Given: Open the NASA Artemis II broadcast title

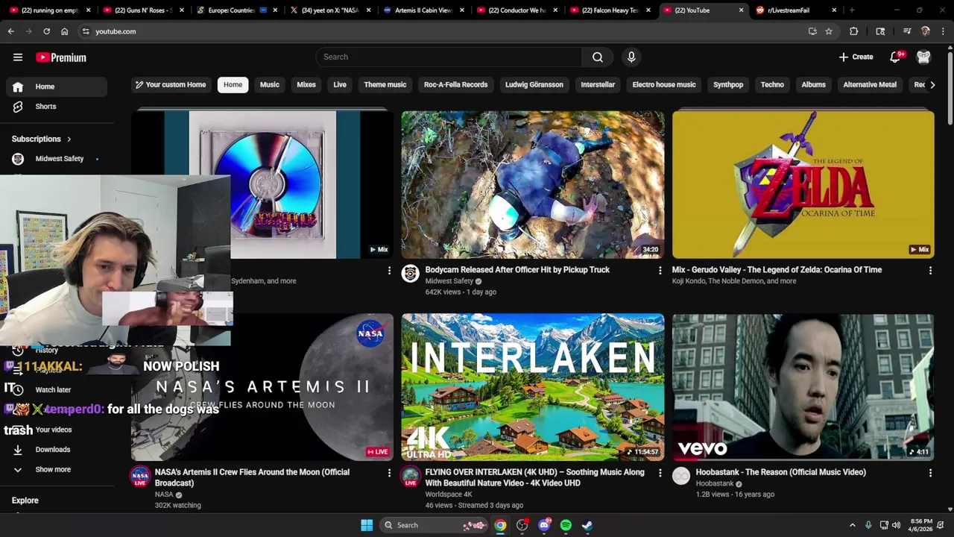Looking at the screenshot, I should [252, 477].
